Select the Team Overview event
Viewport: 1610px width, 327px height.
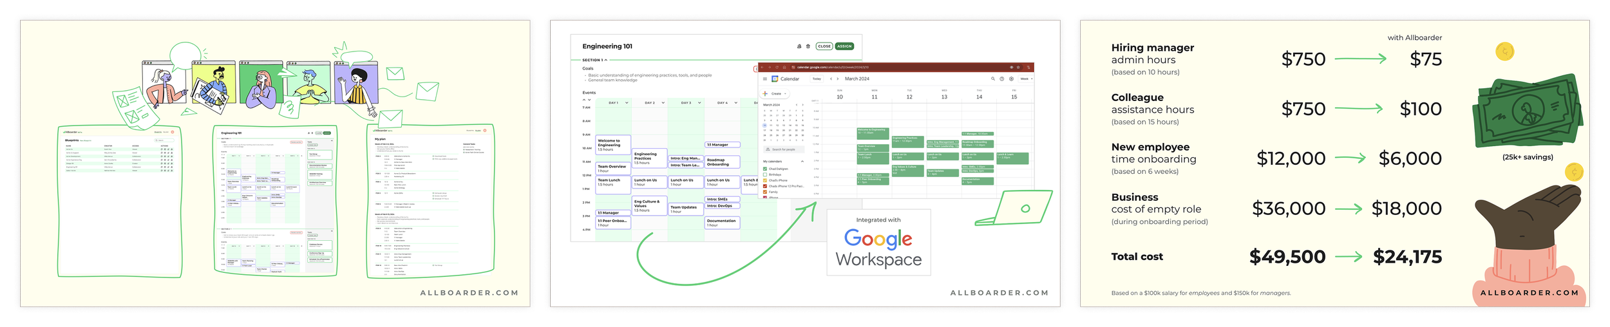coord(613,168)
